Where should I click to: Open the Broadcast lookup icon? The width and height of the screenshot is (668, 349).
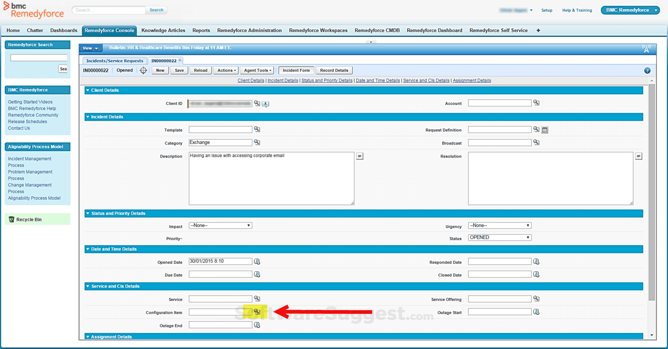coord(536,142)
